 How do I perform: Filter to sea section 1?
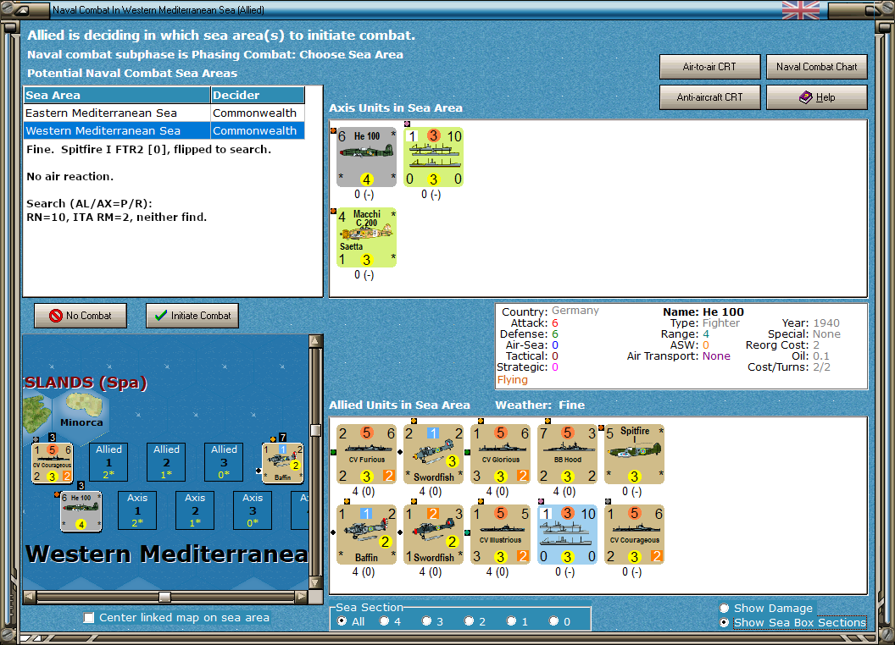pyautogui.click(x=511, y=621)
